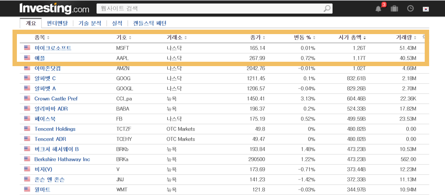The width and height of the screenshot is (445, 195).
Task: Click the -1.42% change value
Action: [x=306, y=179]
